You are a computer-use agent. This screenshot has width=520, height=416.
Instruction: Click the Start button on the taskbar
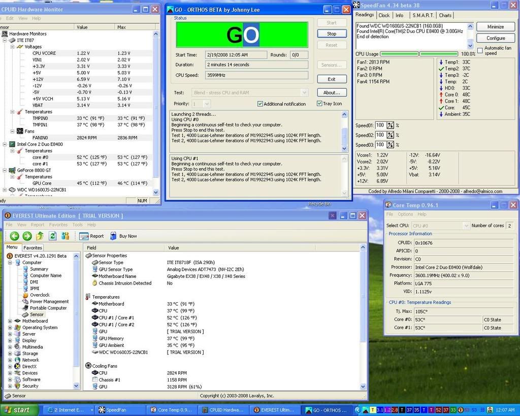point(19,410)
